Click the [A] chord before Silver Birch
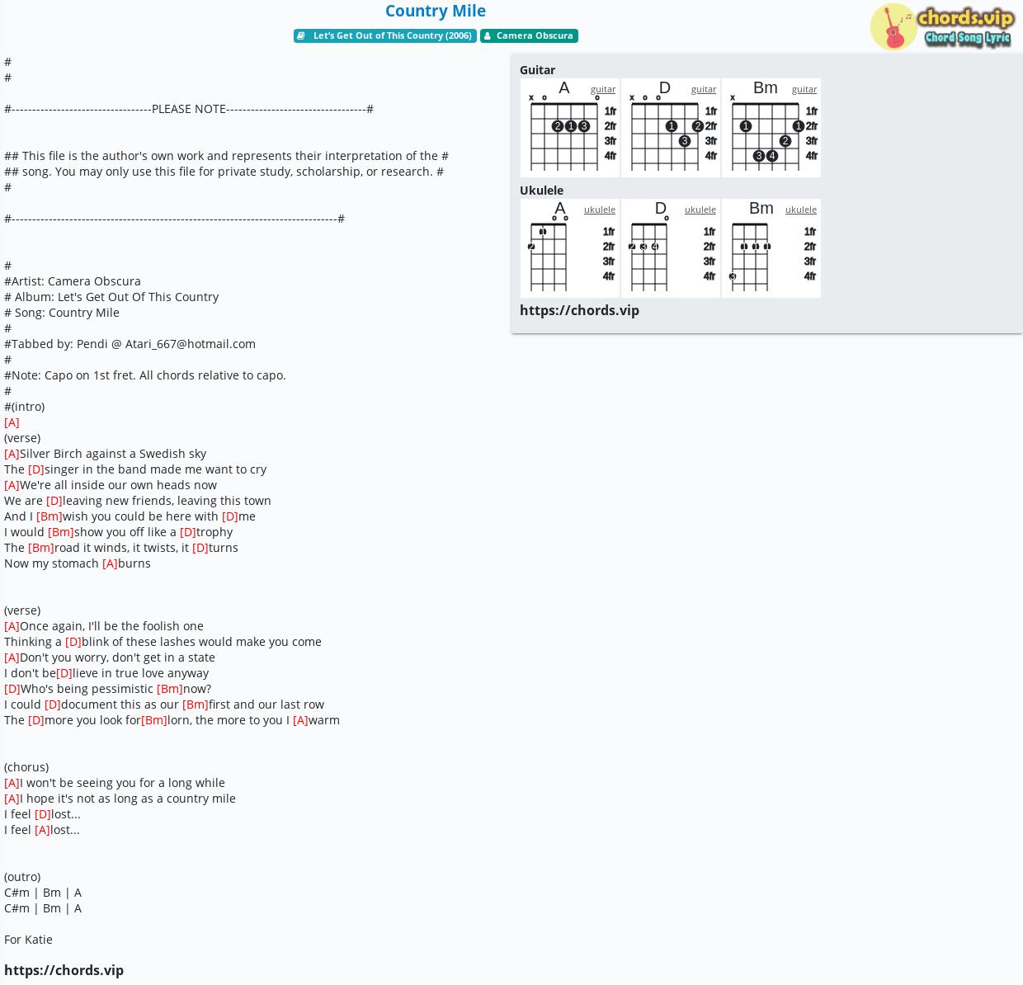The image size is (1023, 985). [12, 454]
